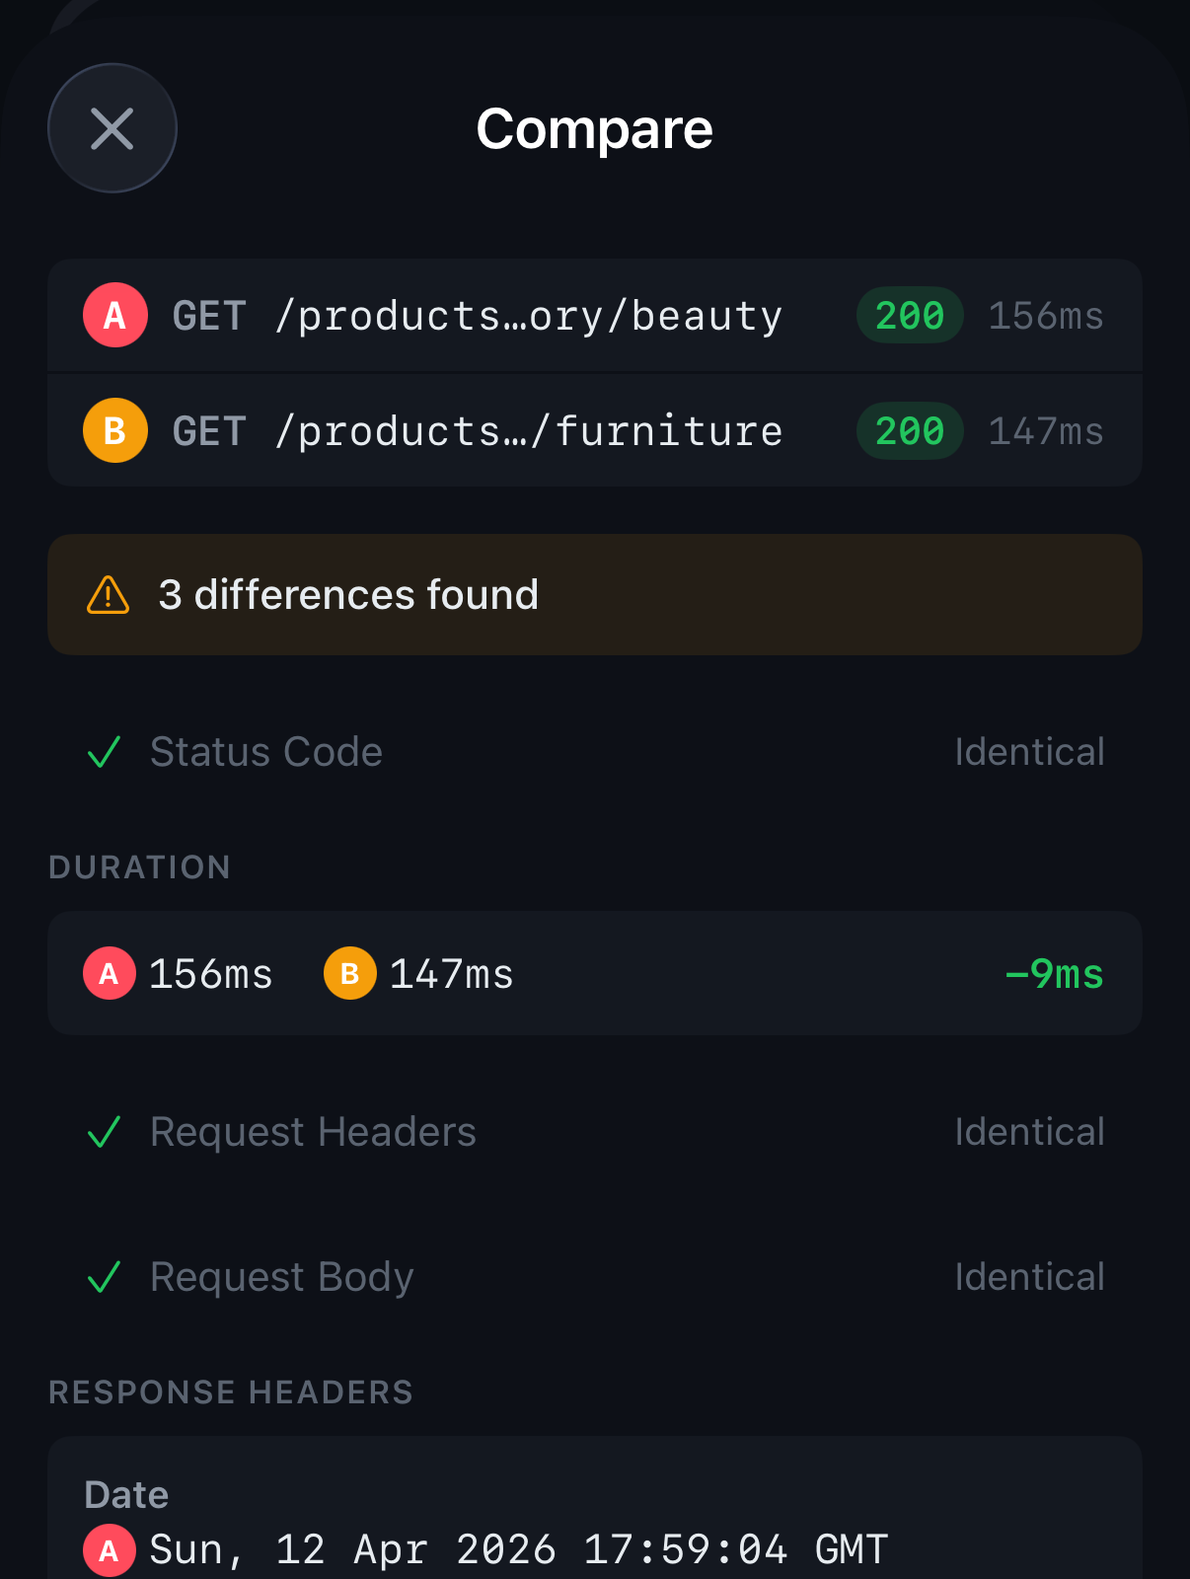1190x1579 pixels.
Task: Tap the red A badge beside beauty request
Action: 115,316
